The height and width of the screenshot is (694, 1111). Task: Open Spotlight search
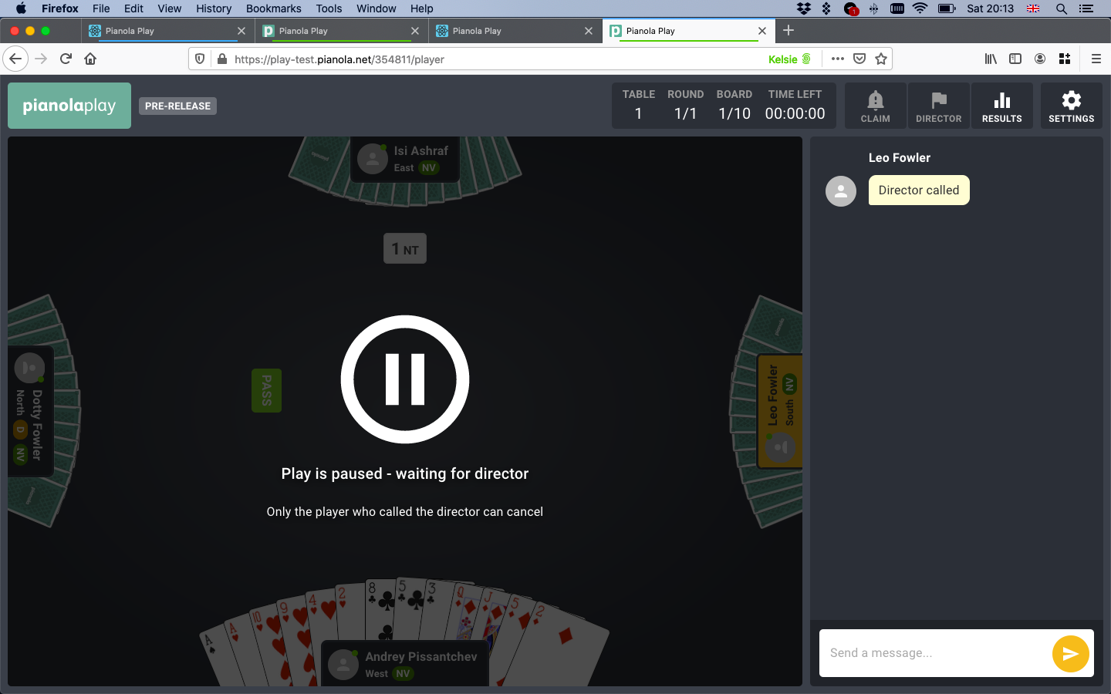click(1062, 8)
